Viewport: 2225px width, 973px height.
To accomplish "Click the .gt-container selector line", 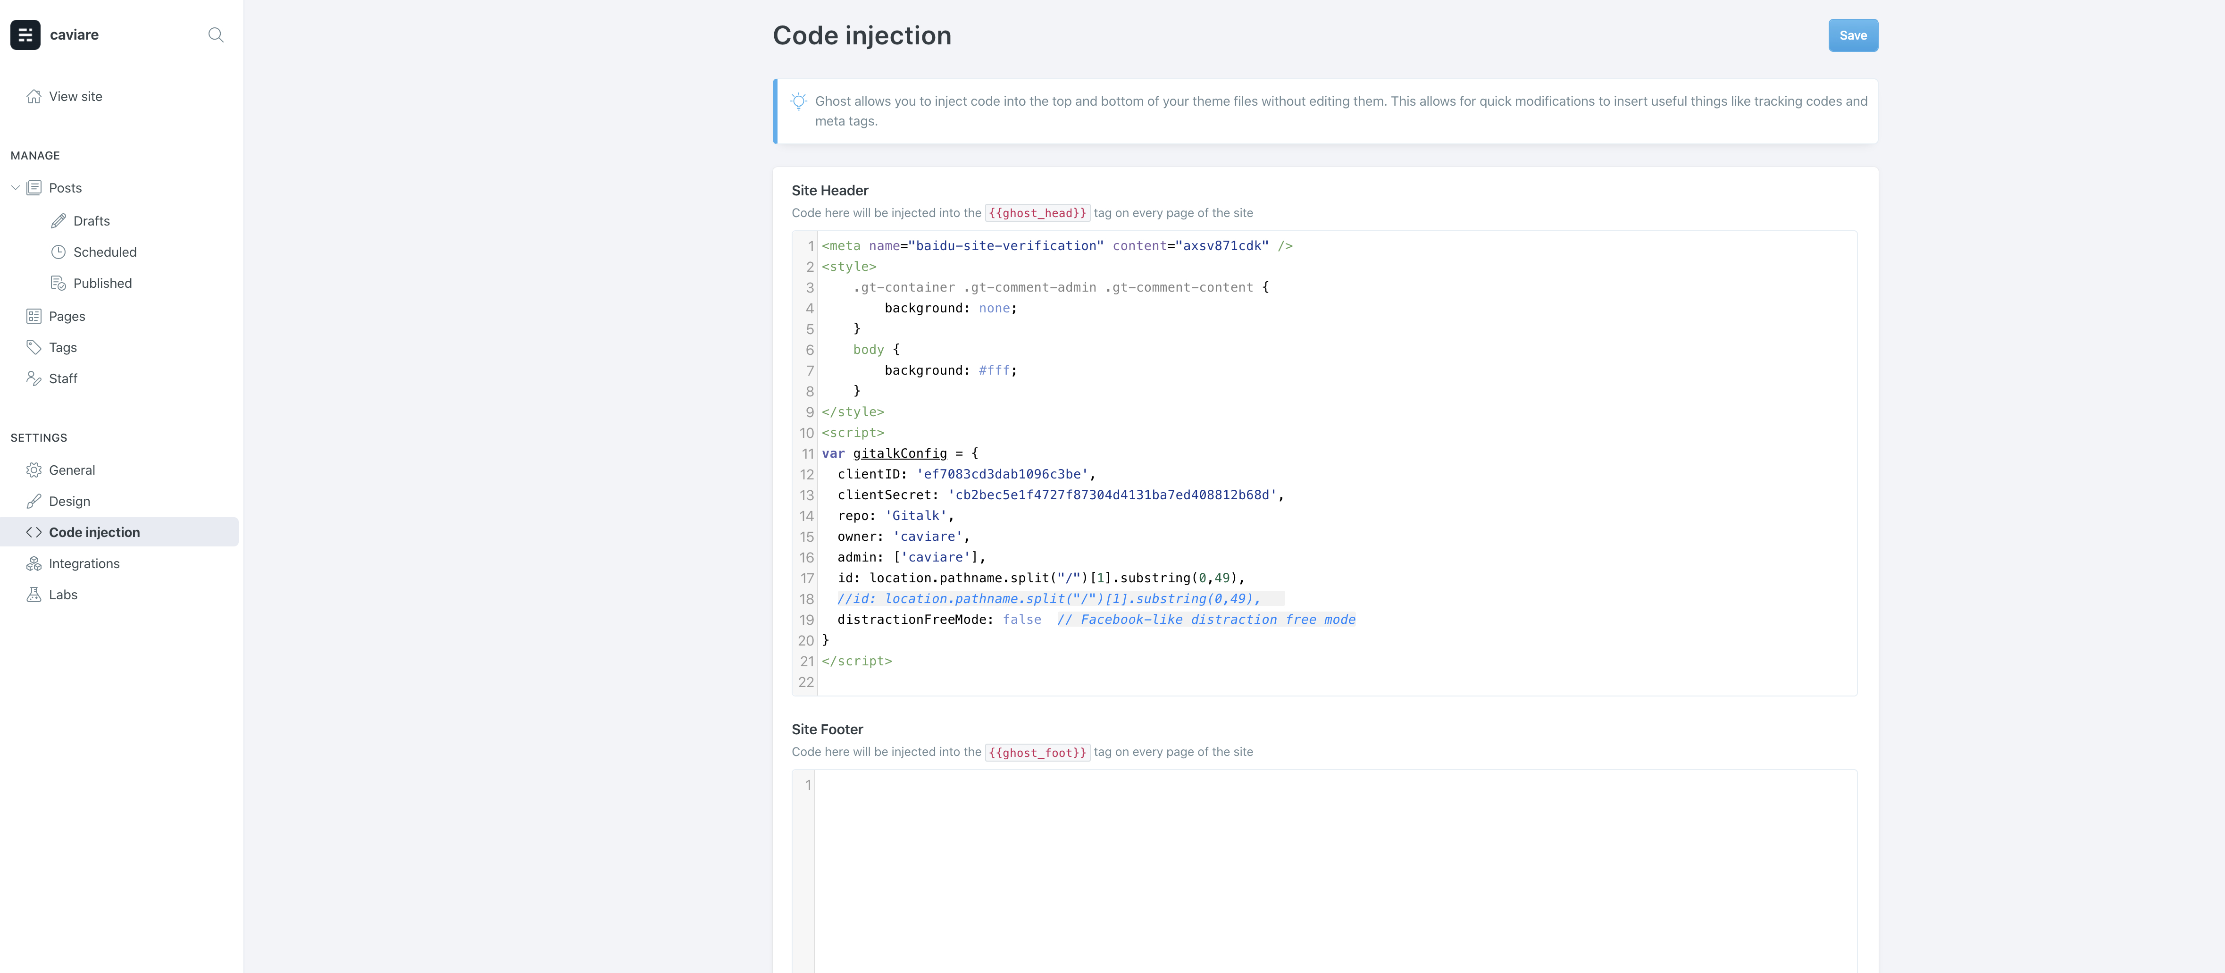I will [x=1061, y=287].
